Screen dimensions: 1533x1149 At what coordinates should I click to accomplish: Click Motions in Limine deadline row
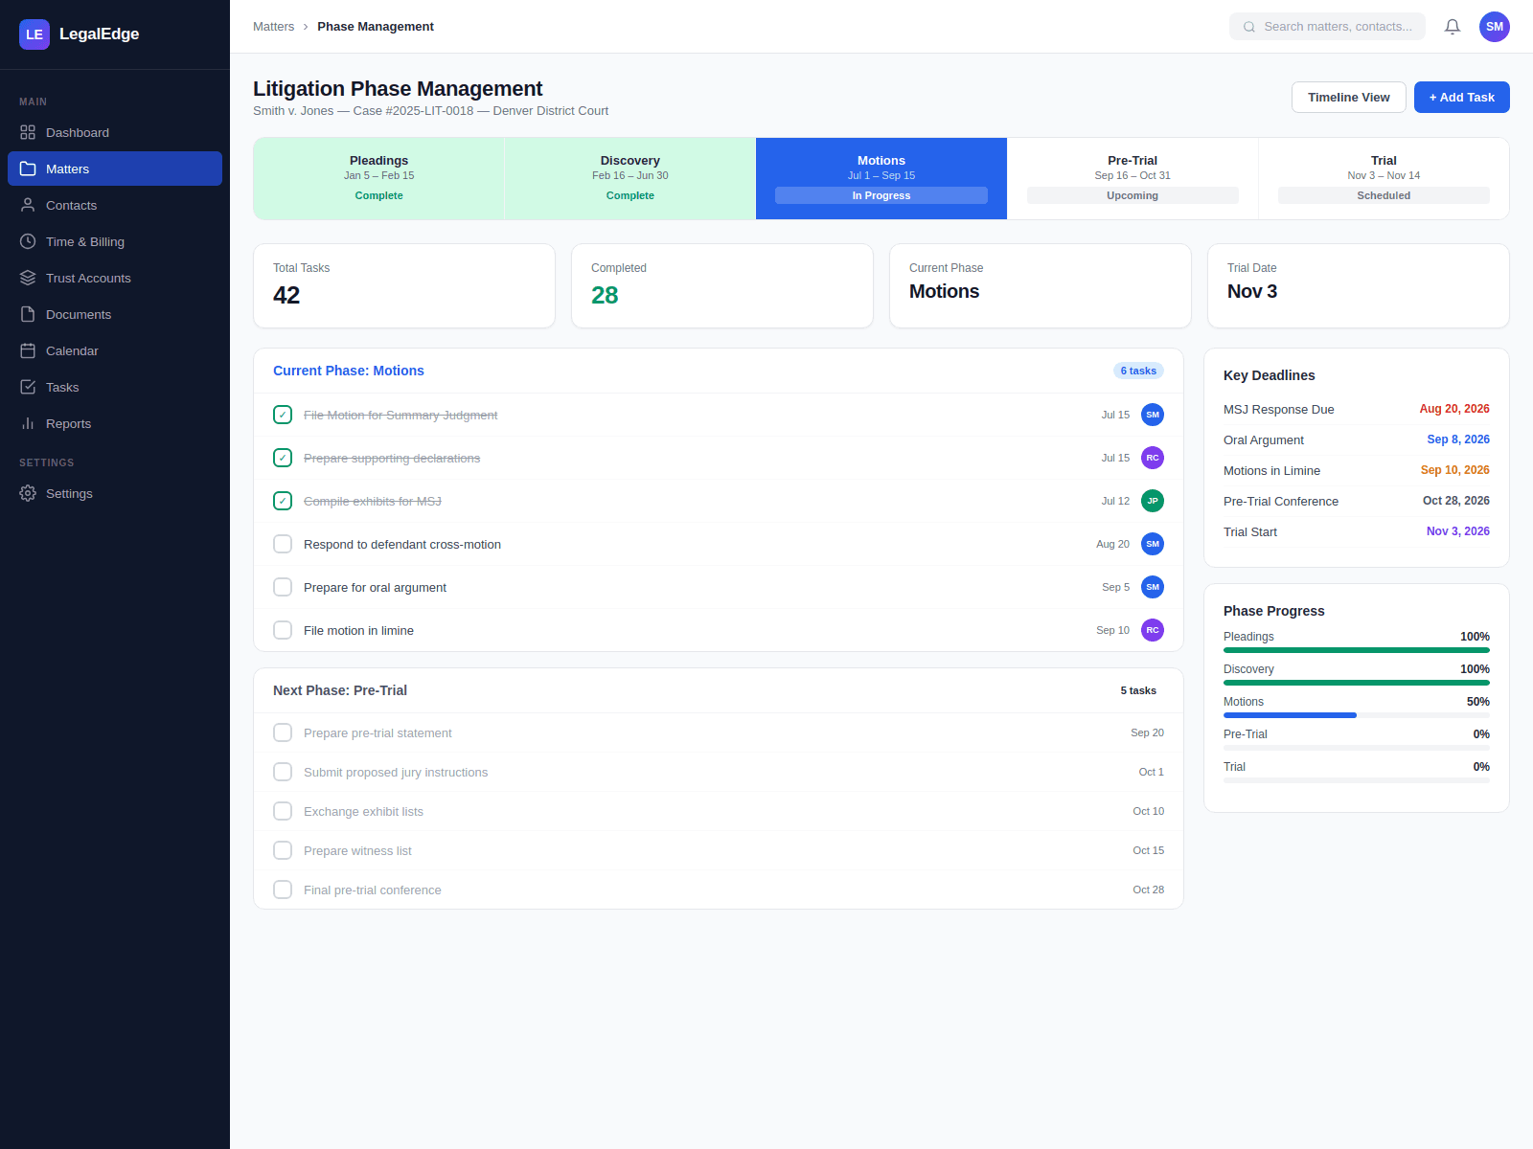[x=1357, y=470]
